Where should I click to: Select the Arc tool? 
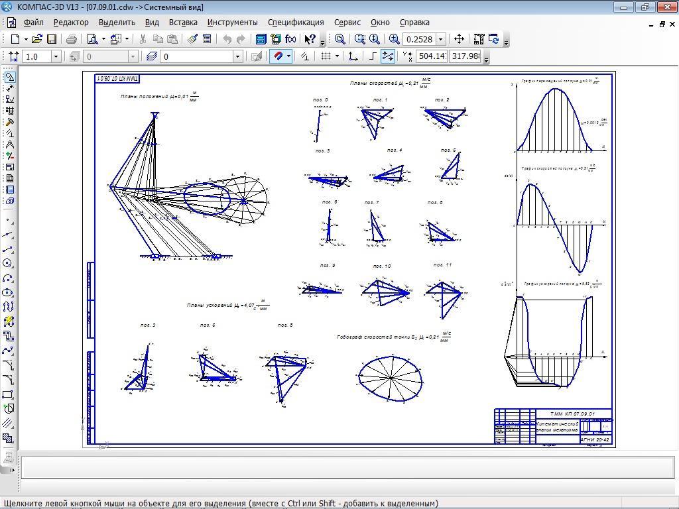click(9, 278)
